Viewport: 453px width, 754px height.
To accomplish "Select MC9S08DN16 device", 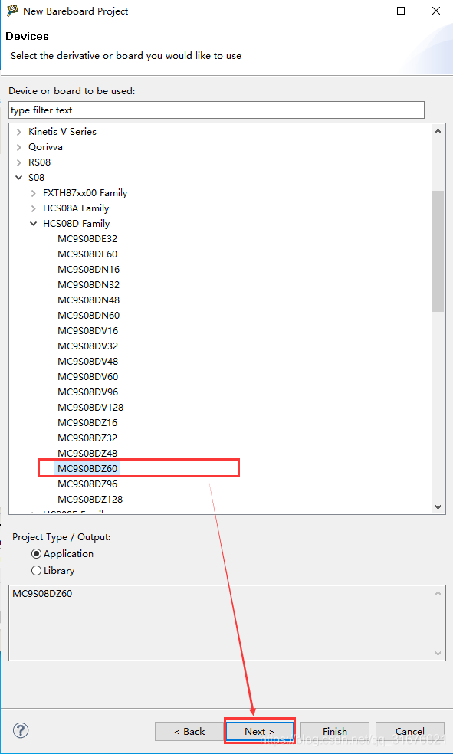I will click(x=88, y=270).
